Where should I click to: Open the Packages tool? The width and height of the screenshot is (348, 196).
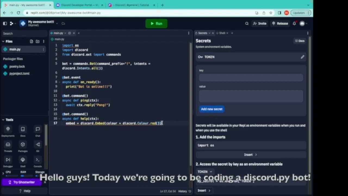23,146
